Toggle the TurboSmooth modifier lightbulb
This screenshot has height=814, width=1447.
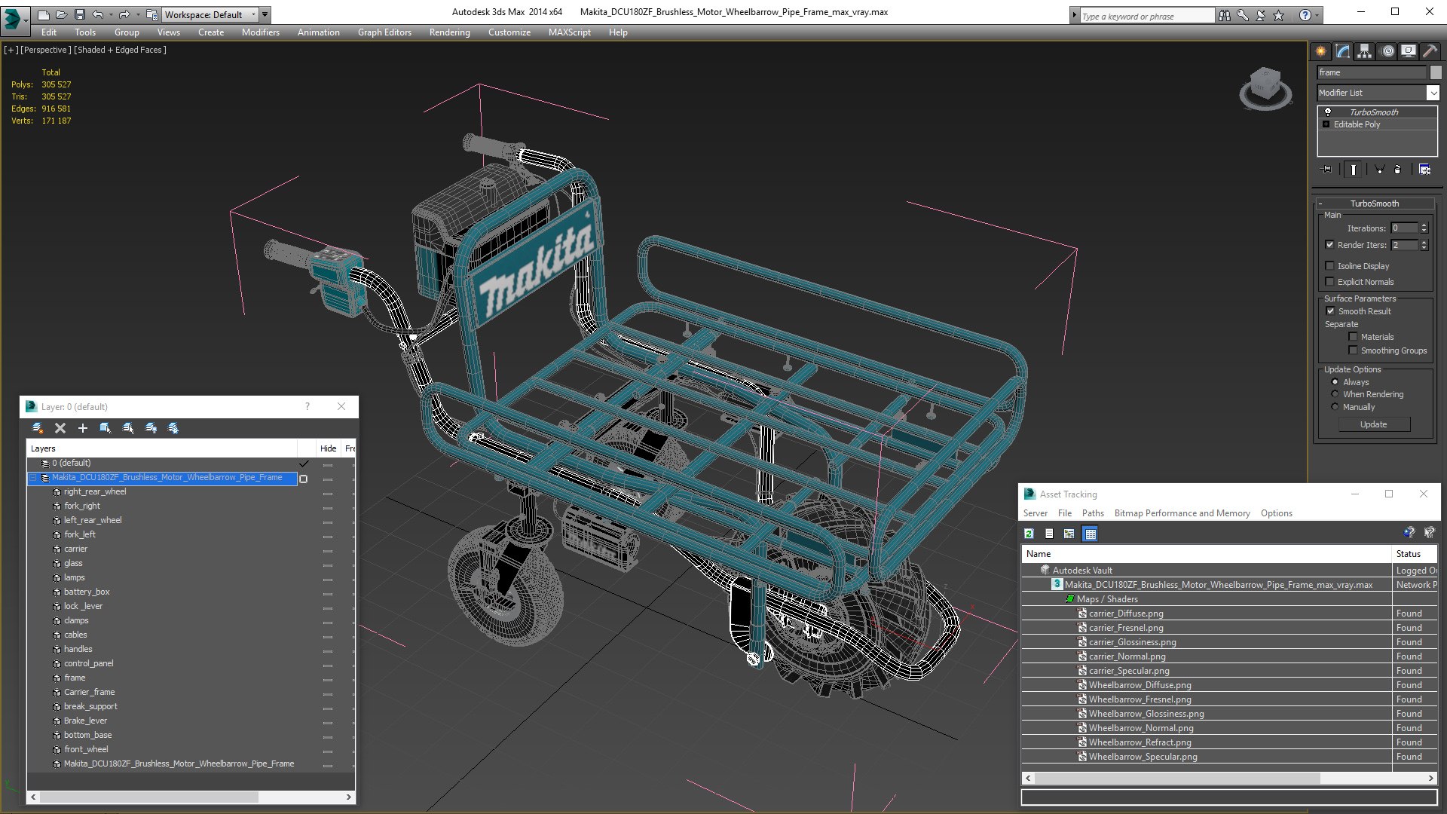tap(1328, 112)
